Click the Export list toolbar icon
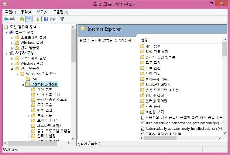The height and width of the screenshot is (155, 230). (37, 19)
